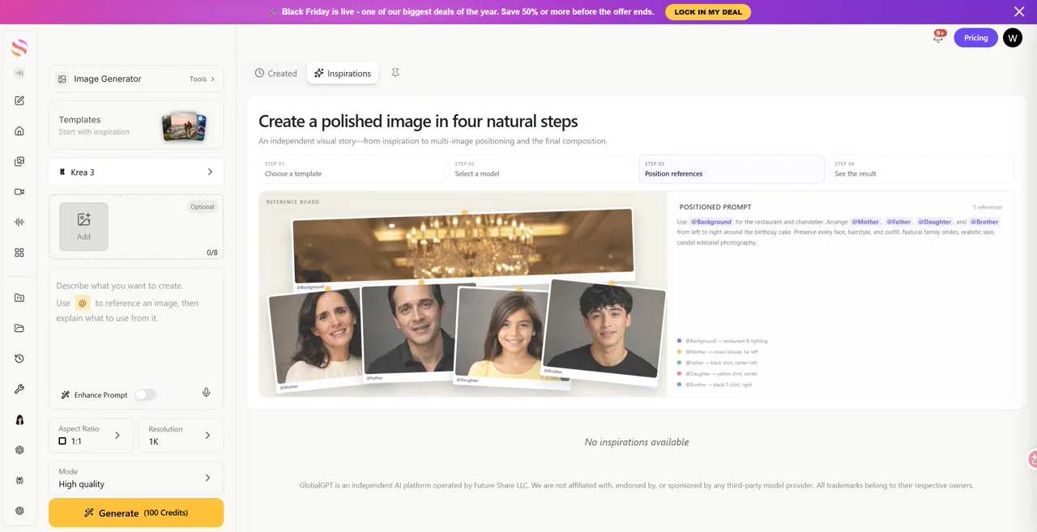Viewport: 1037px width, 532px height.
Task: Open the Resolution 1K selector
Action: coord(180,436)
